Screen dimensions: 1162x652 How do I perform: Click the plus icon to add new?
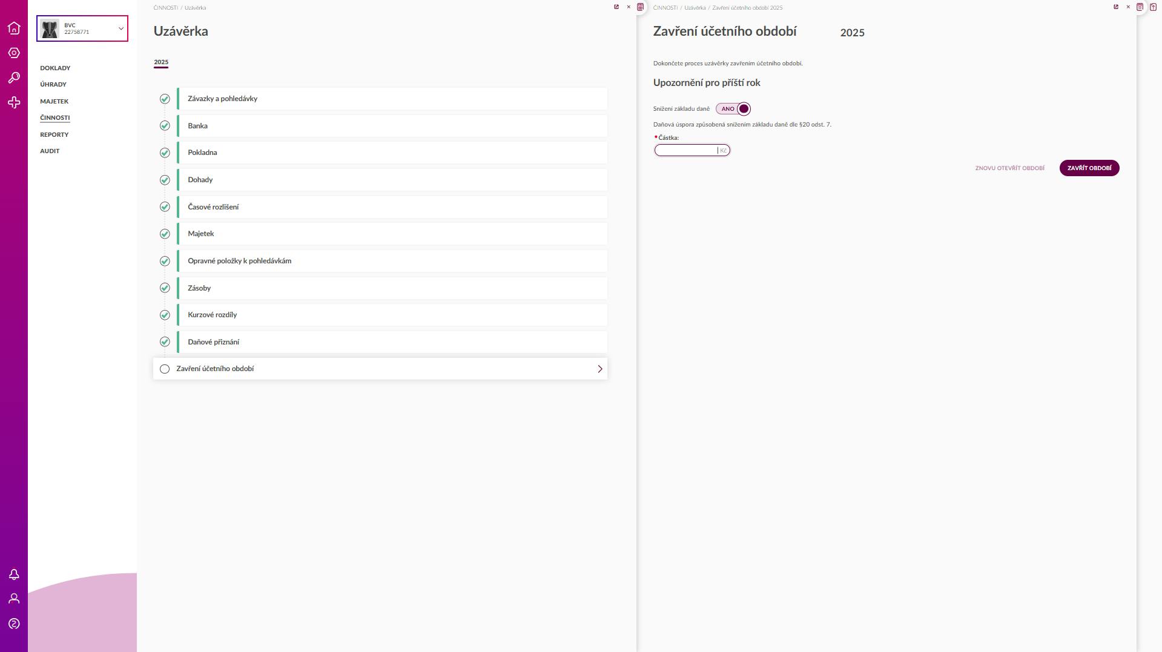click(14, 103)
